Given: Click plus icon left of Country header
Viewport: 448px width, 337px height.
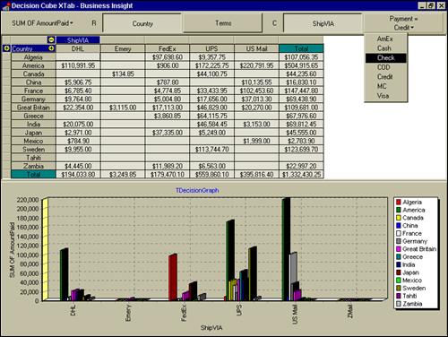Looking at the screenshot, I should pyautogui.click(x=6, y=48).
